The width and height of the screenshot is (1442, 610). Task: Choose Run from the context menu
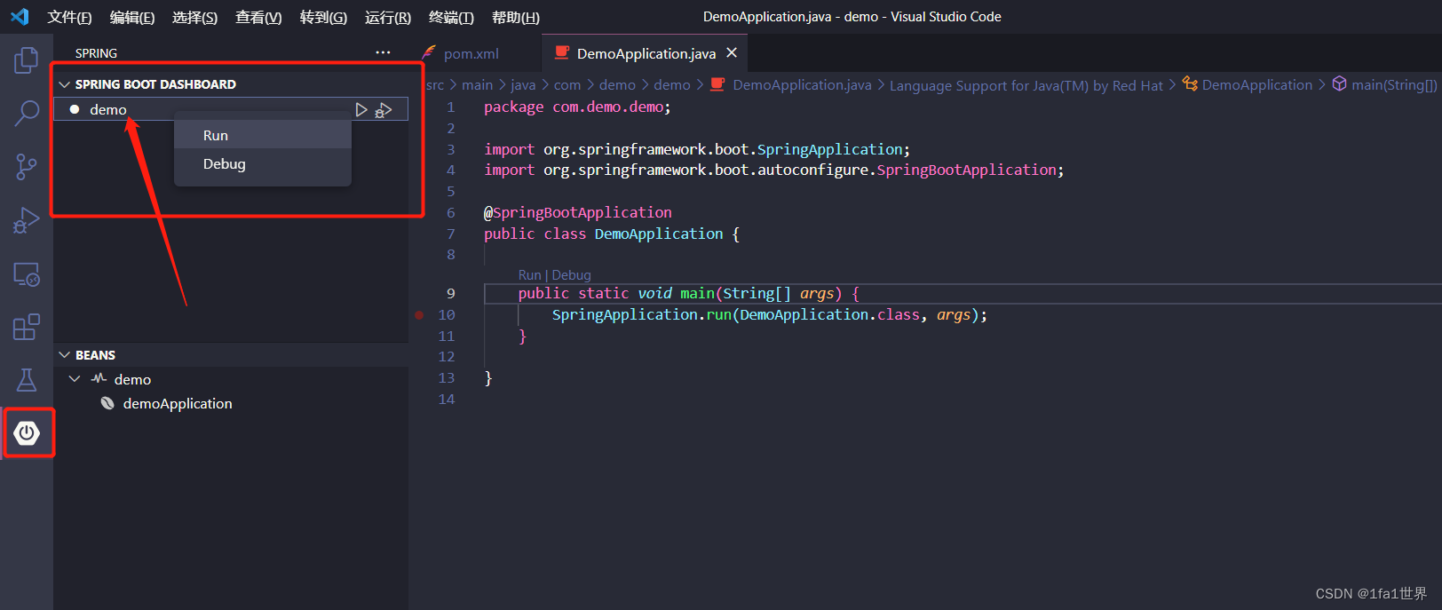pyautogui.click(x=263, y=135)
